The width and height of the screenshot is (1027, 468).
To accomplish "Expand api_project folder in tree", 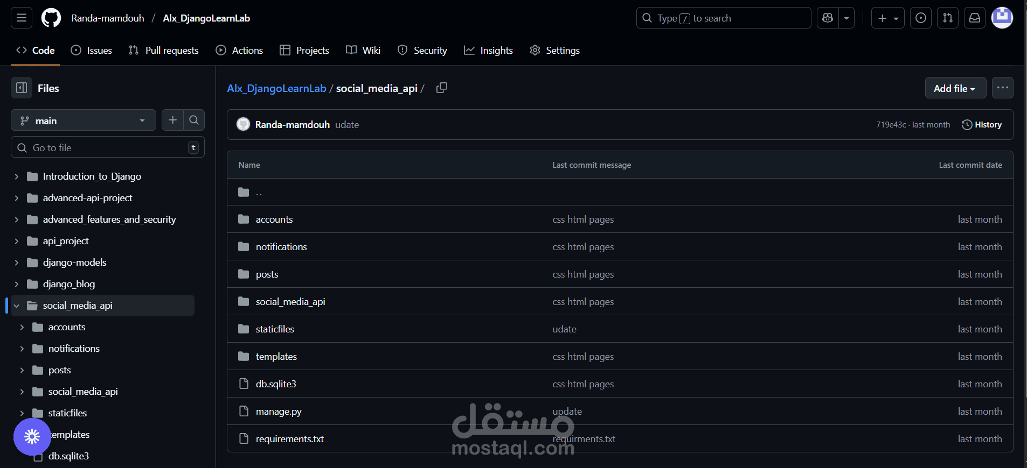I will (x=16, y=241).
